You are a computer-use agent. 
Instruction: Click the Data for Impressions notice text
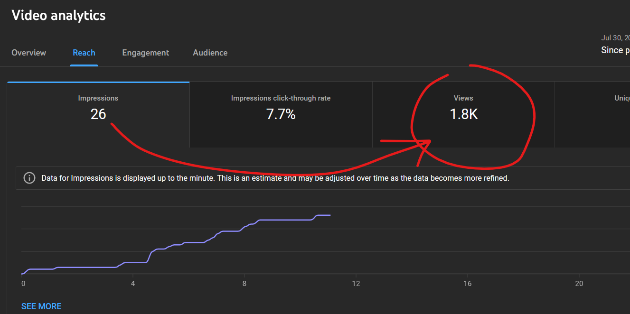tap(275, 178)
